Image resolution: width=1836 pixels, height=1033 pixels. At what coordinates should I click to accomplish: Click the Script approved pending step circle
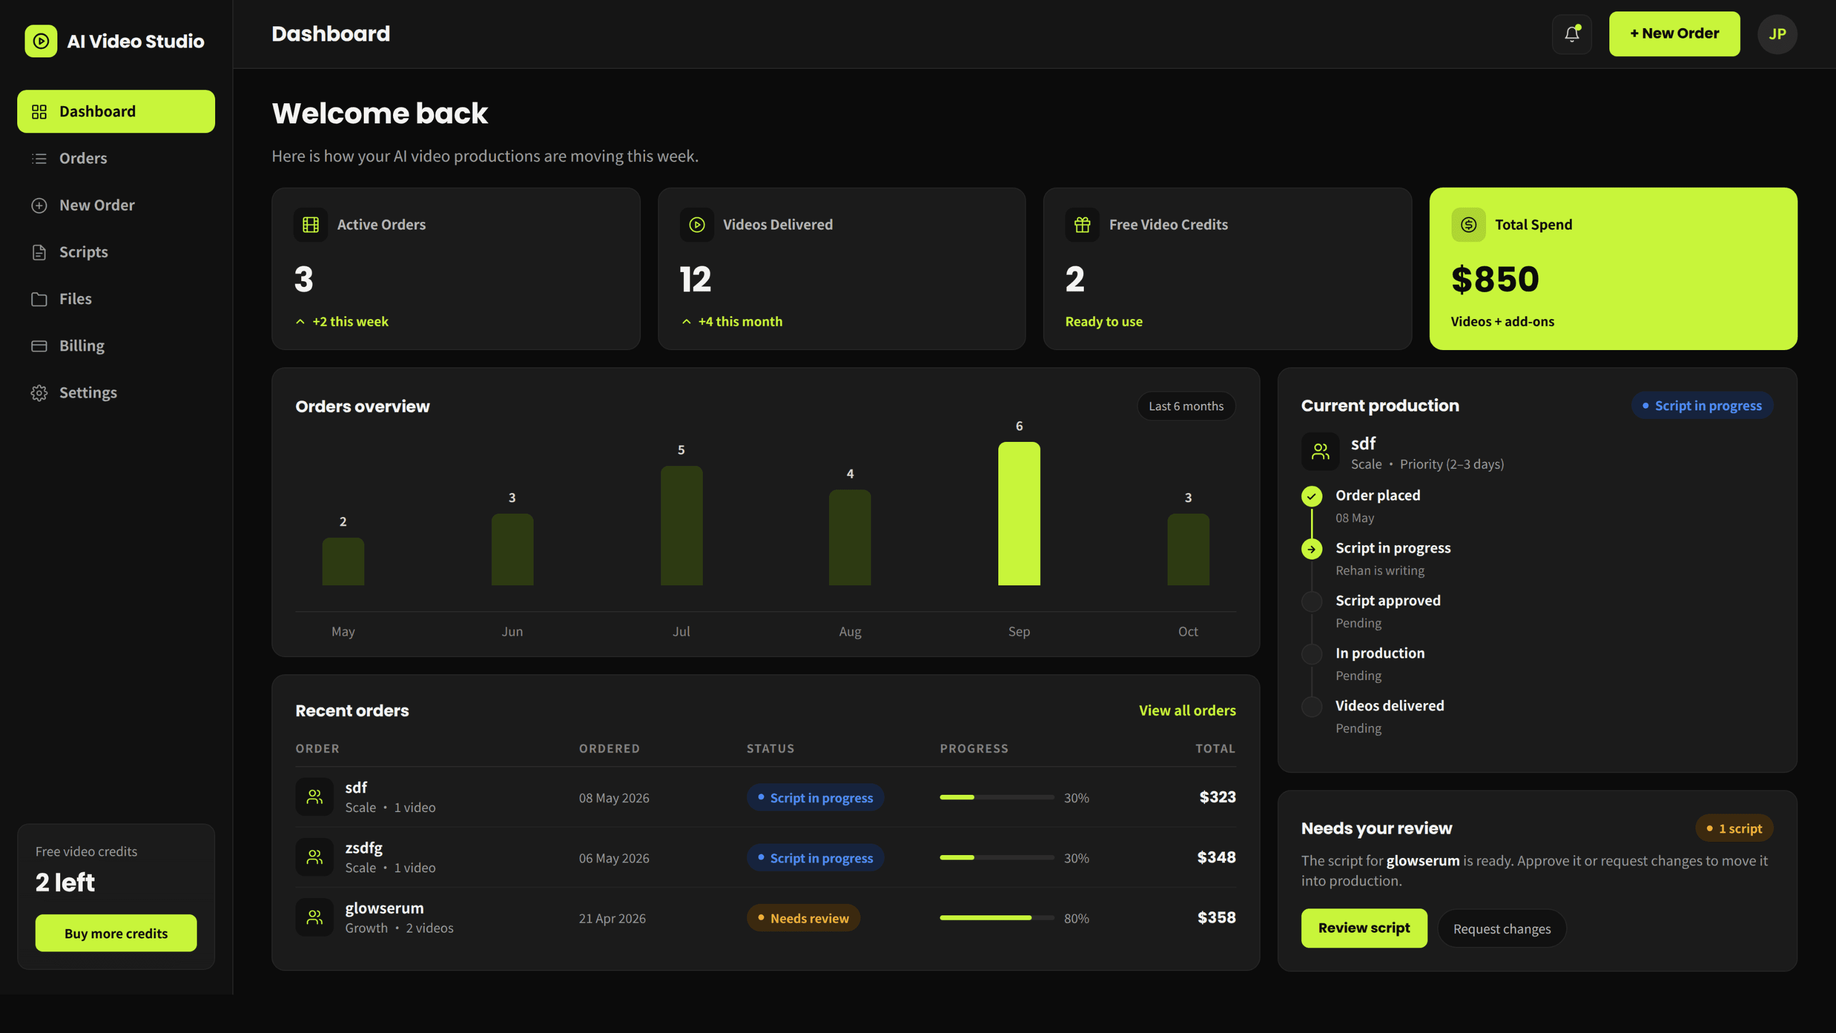(x=1312, y=601)
